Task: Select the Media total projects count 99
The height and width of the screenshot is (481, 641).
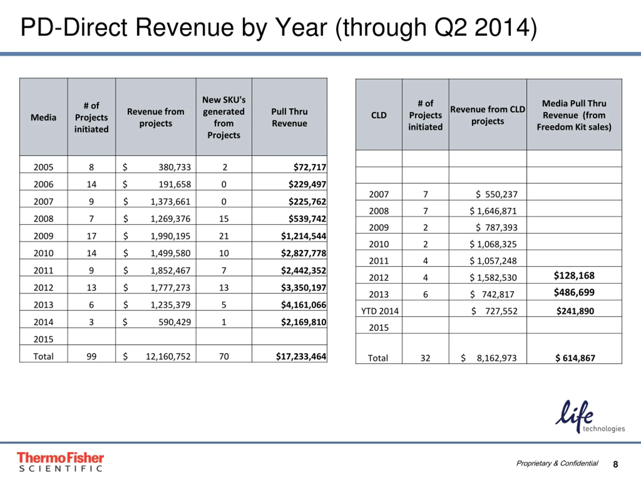Action: pyautogui.click(x=92, y=356)
